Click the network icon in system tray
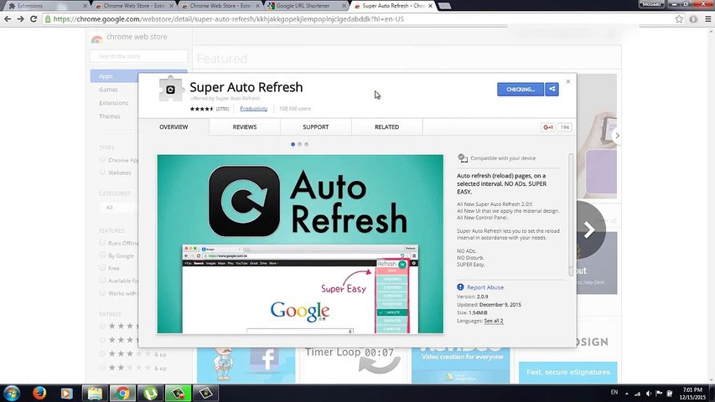Viewport: 715px width, 402px height. (638, 394)
